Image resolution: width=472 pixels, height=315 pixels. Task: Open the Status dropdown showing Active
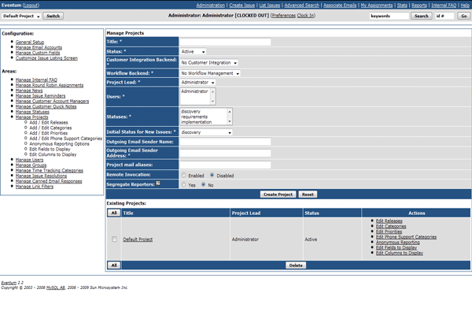tap(194, 51)
